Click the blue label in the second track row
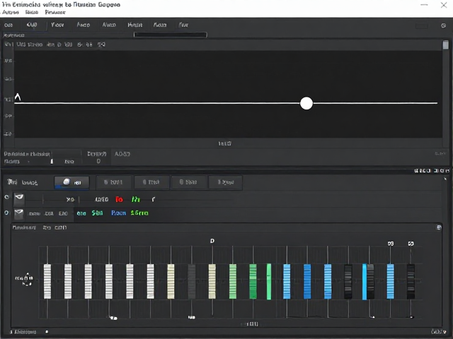This screenshot has width=453, height=339. pos(118,213)
